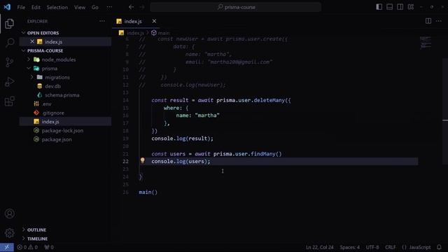This screenshot has width=448, height=252.
Task: Select the index.js editor tab
Action: click(x=133, y=21)
